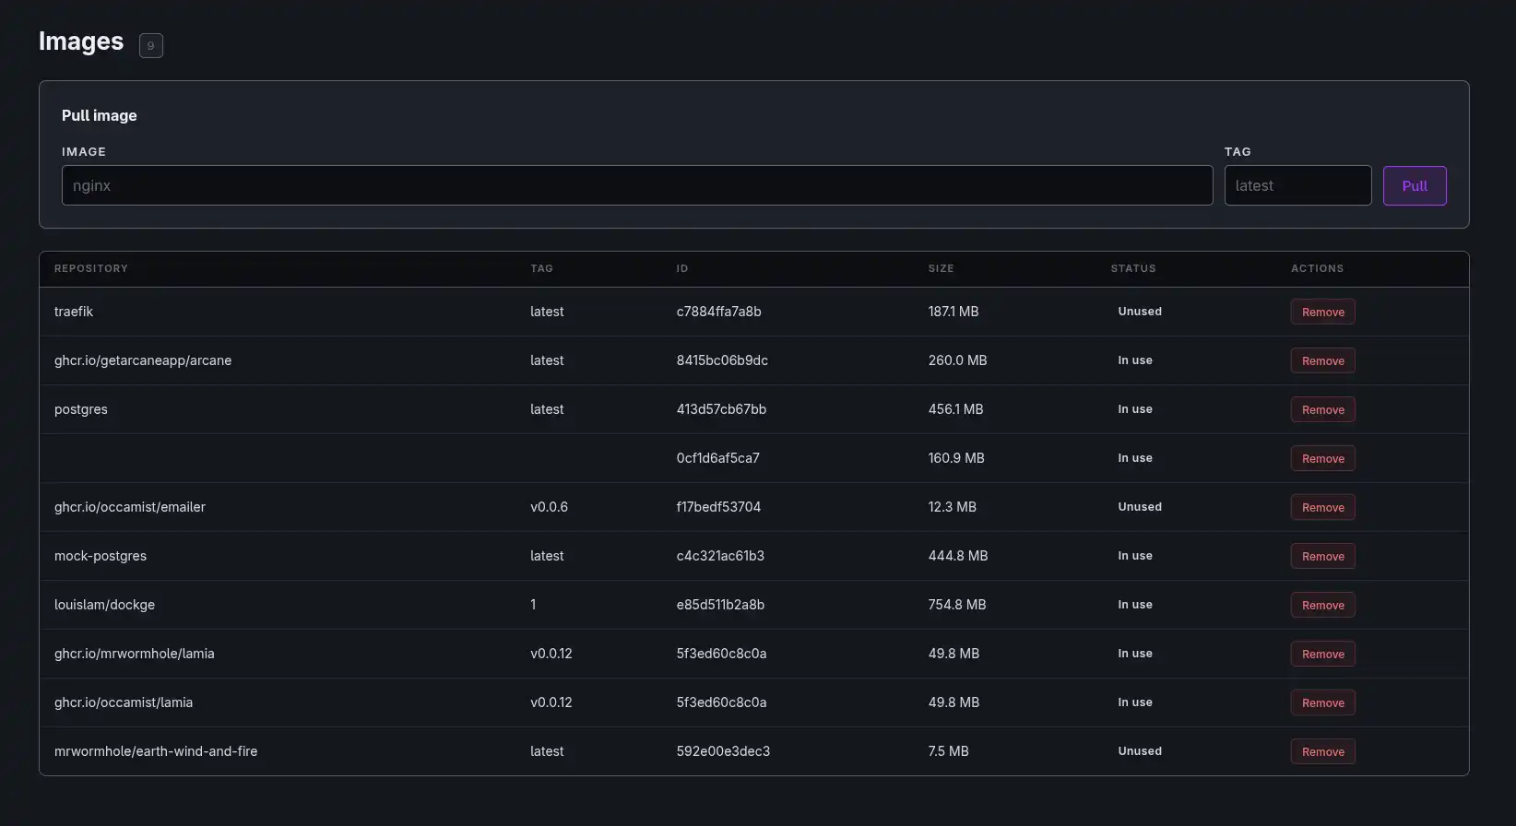The height and width of the screenshot is (826, 1516).
Task: Click the 456.1 MB size value
Action: (955, 409)
